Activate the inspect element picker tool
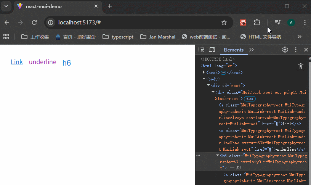The image size is (311, 185). pos(201,50)
